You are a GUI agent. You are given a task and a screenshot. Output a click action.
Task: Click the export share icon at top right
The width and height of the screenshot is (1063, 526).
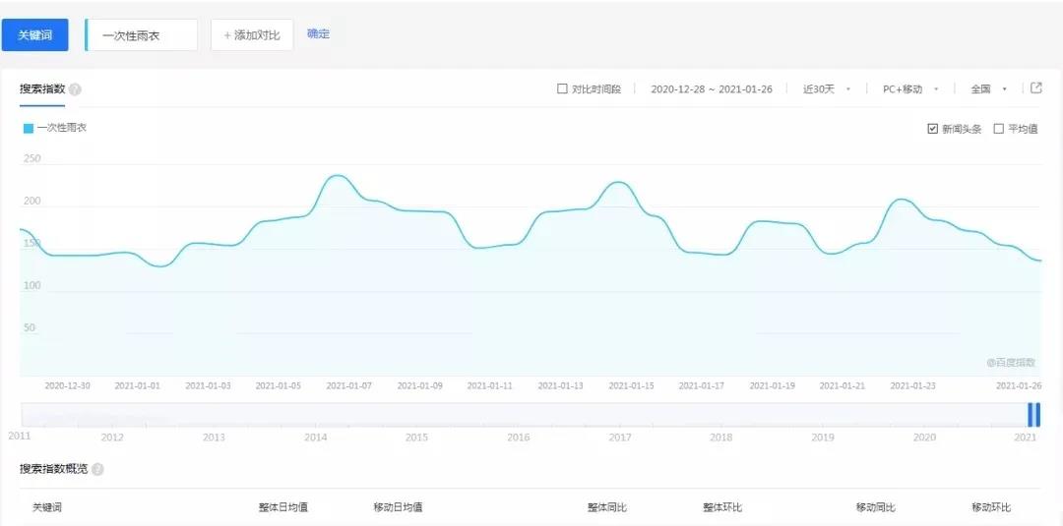[x=1035, y=88]
